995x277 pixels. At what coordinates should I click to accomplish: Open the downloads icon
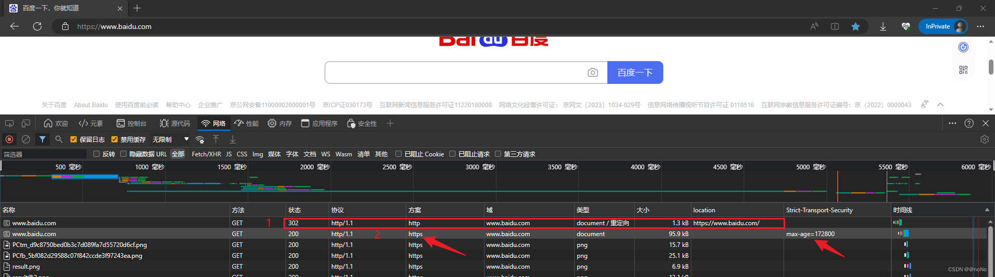[883, 26]
